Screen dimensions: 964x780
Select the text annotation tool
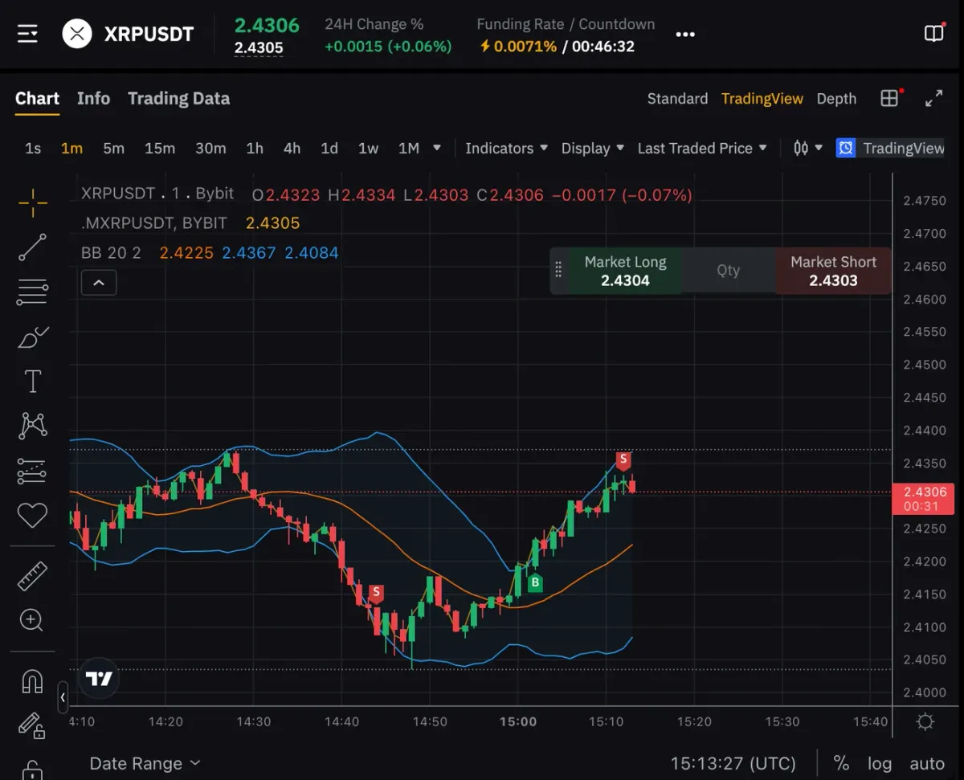point(32,382)
